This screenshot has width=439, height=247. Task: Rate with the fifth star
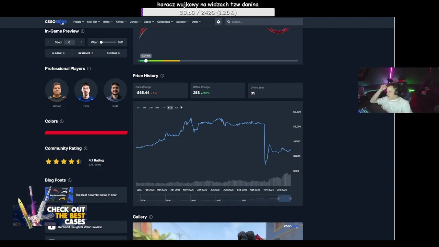tap(79, 161)
